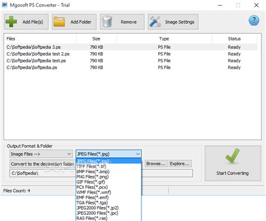This screenshot has width=266, height=221.
Task: Select PNG Files(*.png) from the list
Action: (x=108, y=177)
